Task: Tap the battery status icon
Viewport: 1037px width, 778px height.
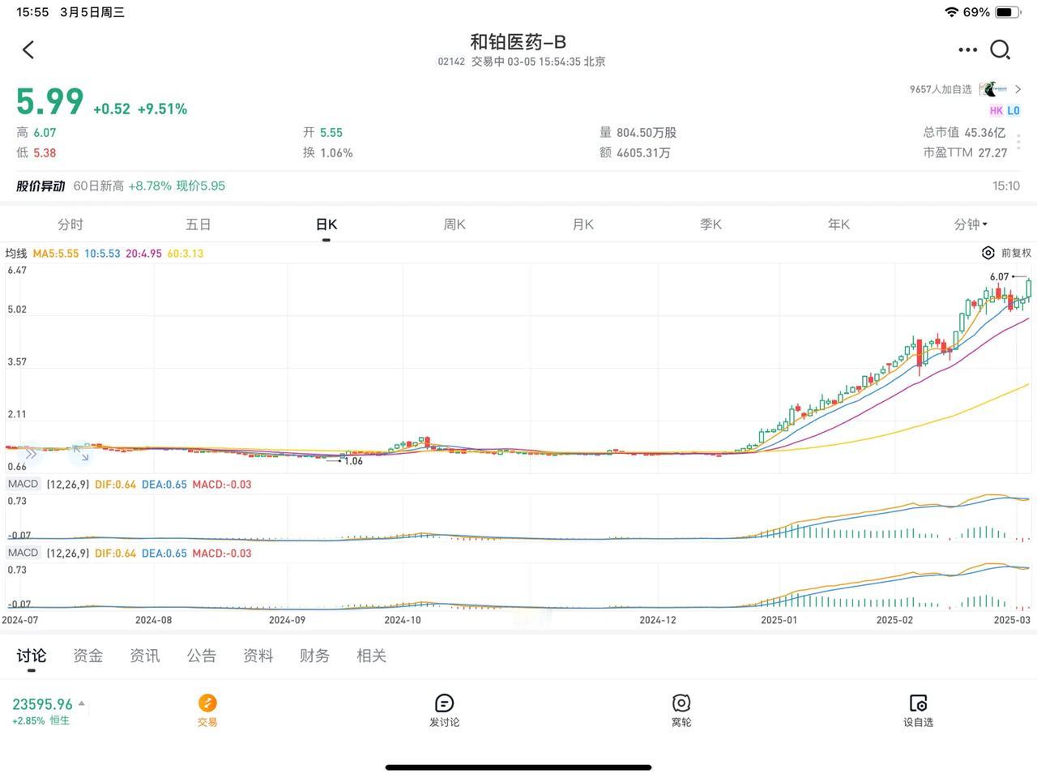Action: coord(1008,12)
